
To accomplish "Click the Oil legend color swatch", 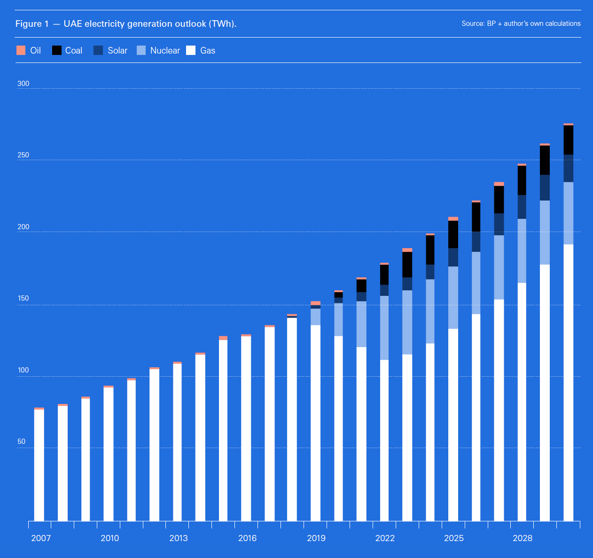I will tap(21, 50).
